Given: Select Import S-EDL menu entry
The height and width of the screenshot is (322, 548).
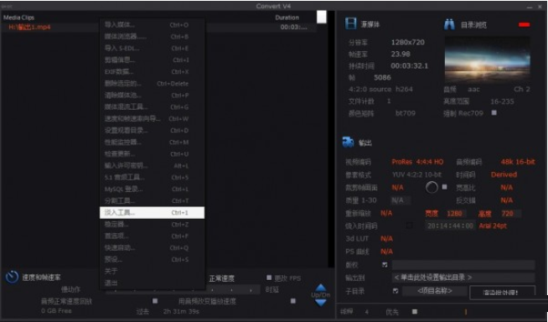Looking at the screenshot, I should (x=152, y=49).
